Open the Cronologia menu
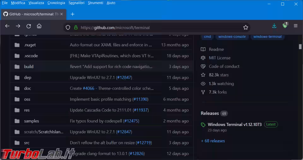Screen dimensions: 303x160 click(56, 3)
